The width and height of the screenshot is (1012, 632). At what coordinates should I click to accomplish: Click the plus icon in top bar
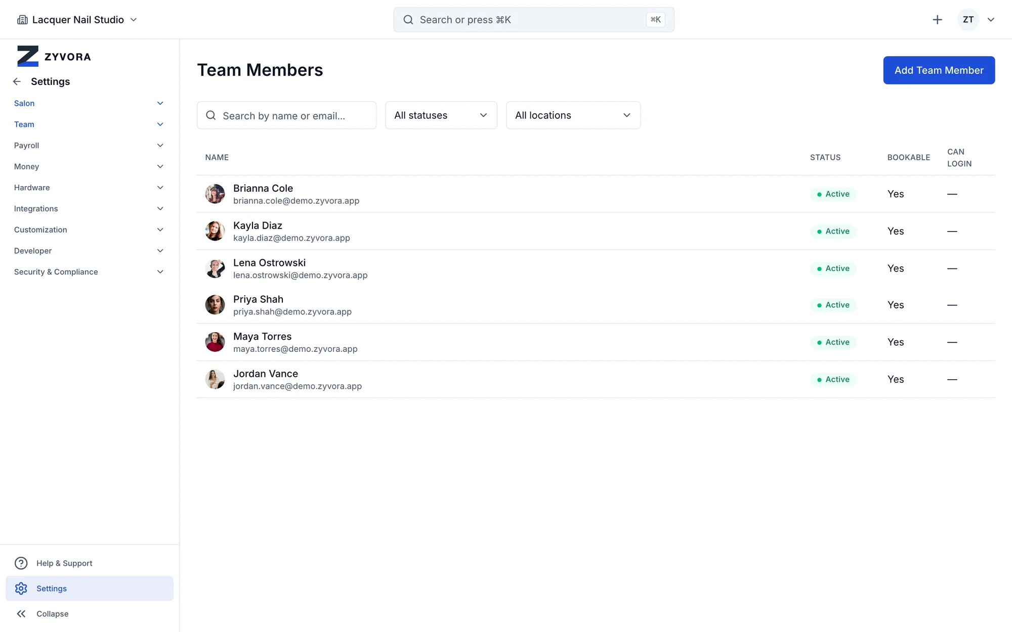click(x=937, y=20)
